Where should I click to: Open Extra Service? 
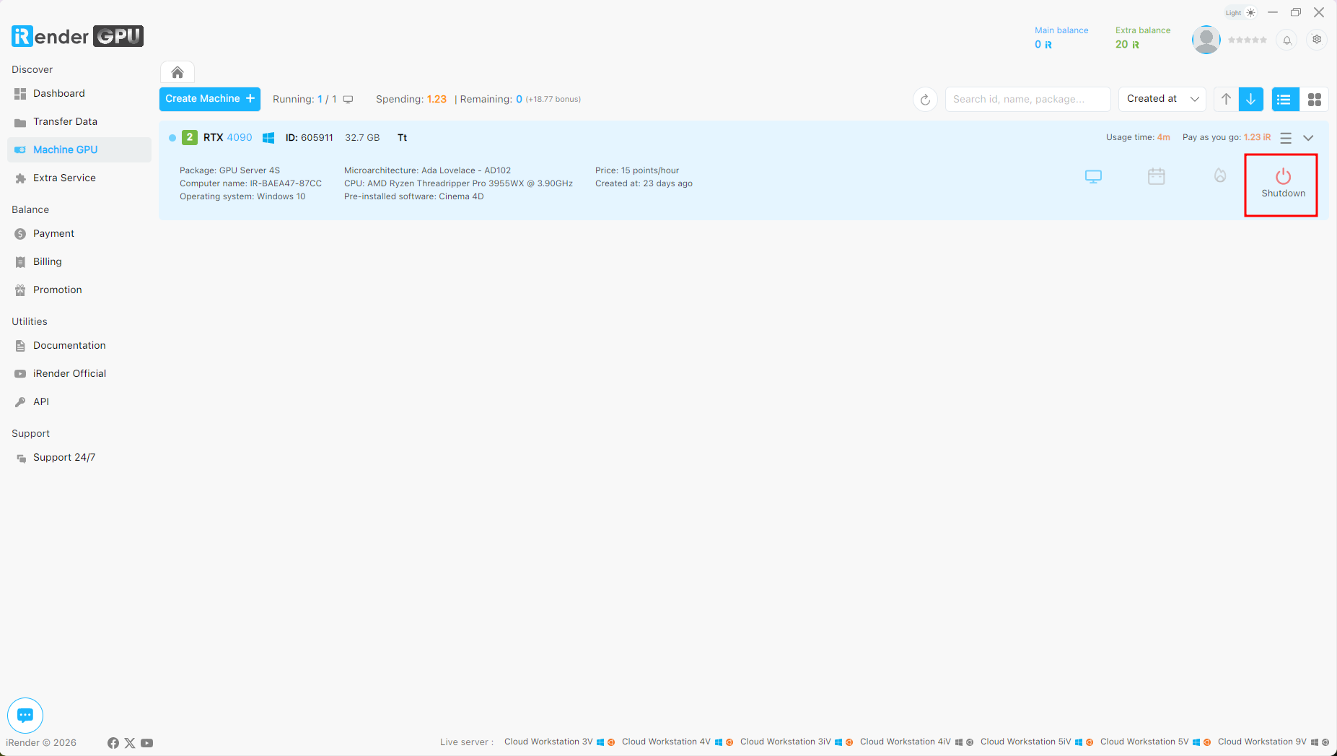click(x=79, y=178)
